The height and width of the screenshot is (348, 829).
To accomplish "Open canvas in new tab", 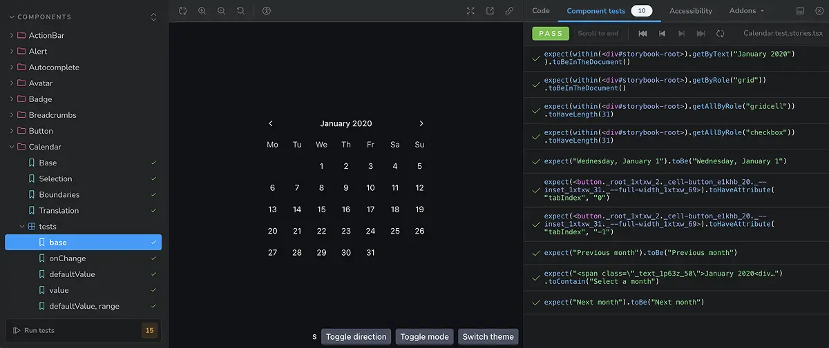I will pos(490,11).
